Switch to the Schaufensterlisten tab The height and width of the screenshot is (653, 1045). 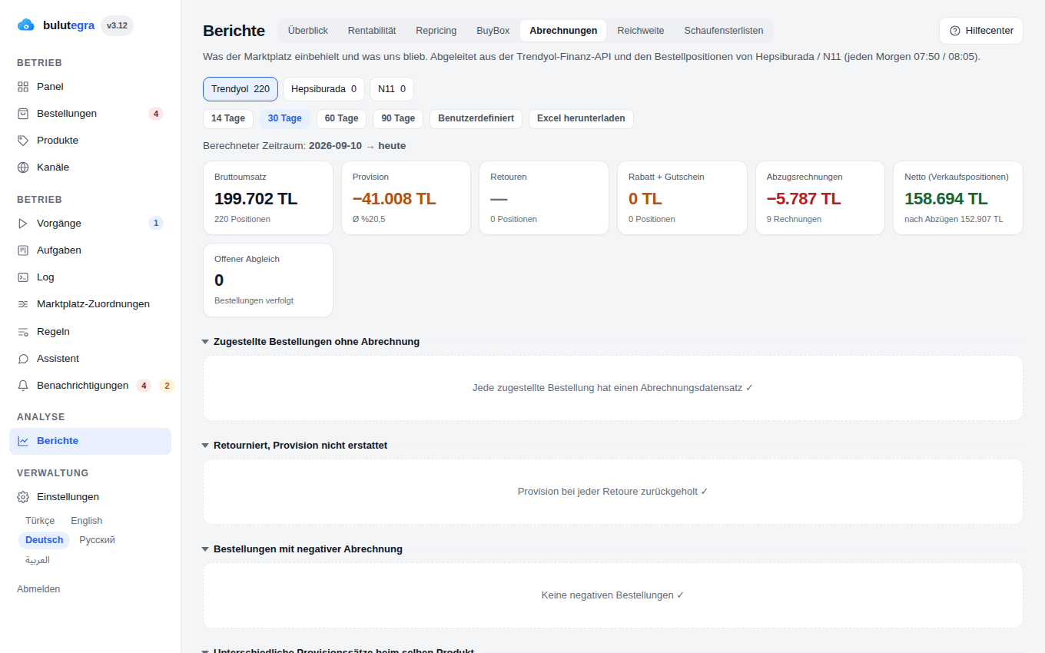pos(724,31)
